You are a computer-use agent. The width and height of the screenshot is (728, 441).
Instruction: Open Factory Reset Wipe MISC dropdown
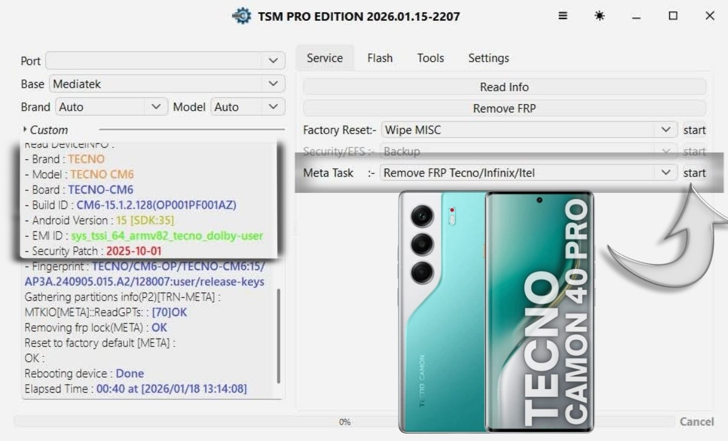pyautogui.click(x=528, y=129)
